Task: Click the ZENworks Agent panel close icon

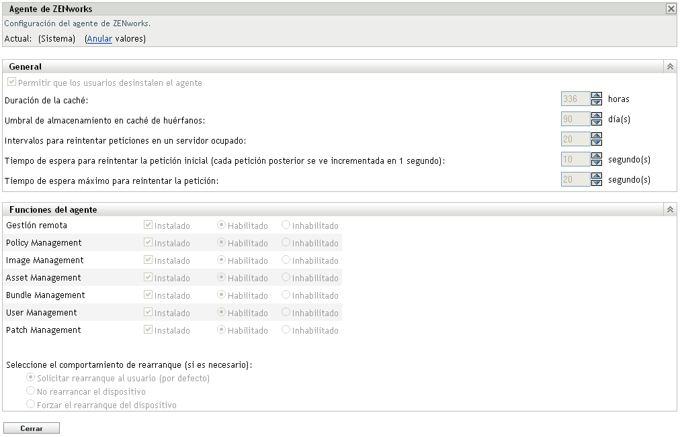Action: point(671,9)
